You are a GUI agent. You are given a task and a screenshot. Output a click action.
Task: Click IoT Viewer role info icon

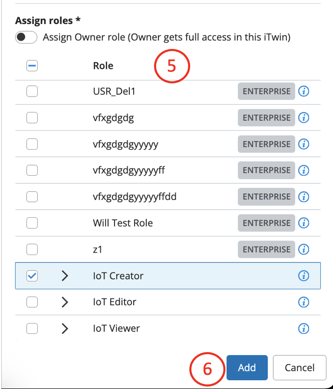[304, 328]
